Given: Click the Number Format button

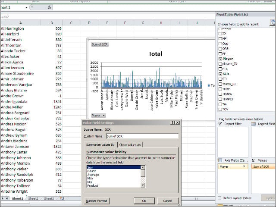Looking at the screenshot, I should [x=97, y=201].
